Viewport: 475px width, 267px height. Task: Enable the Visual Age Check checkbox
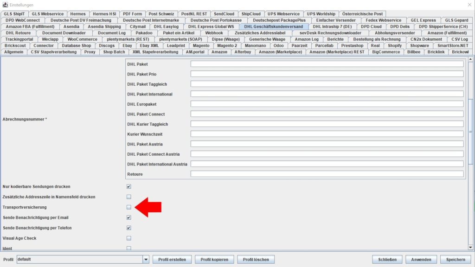[x=129, y=238]
